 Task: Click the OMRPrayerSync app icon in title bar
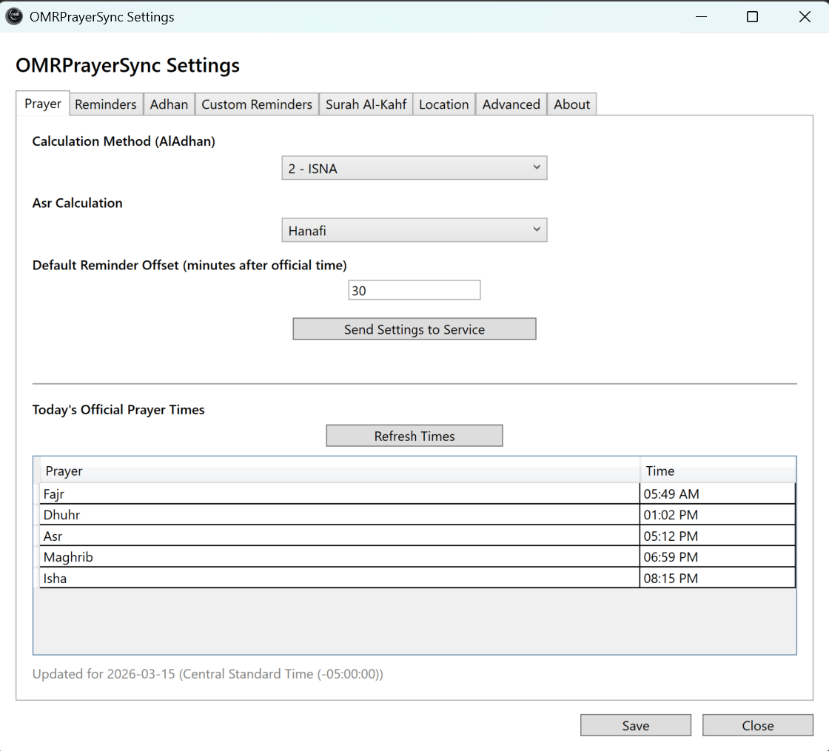(x=14, y=16)
